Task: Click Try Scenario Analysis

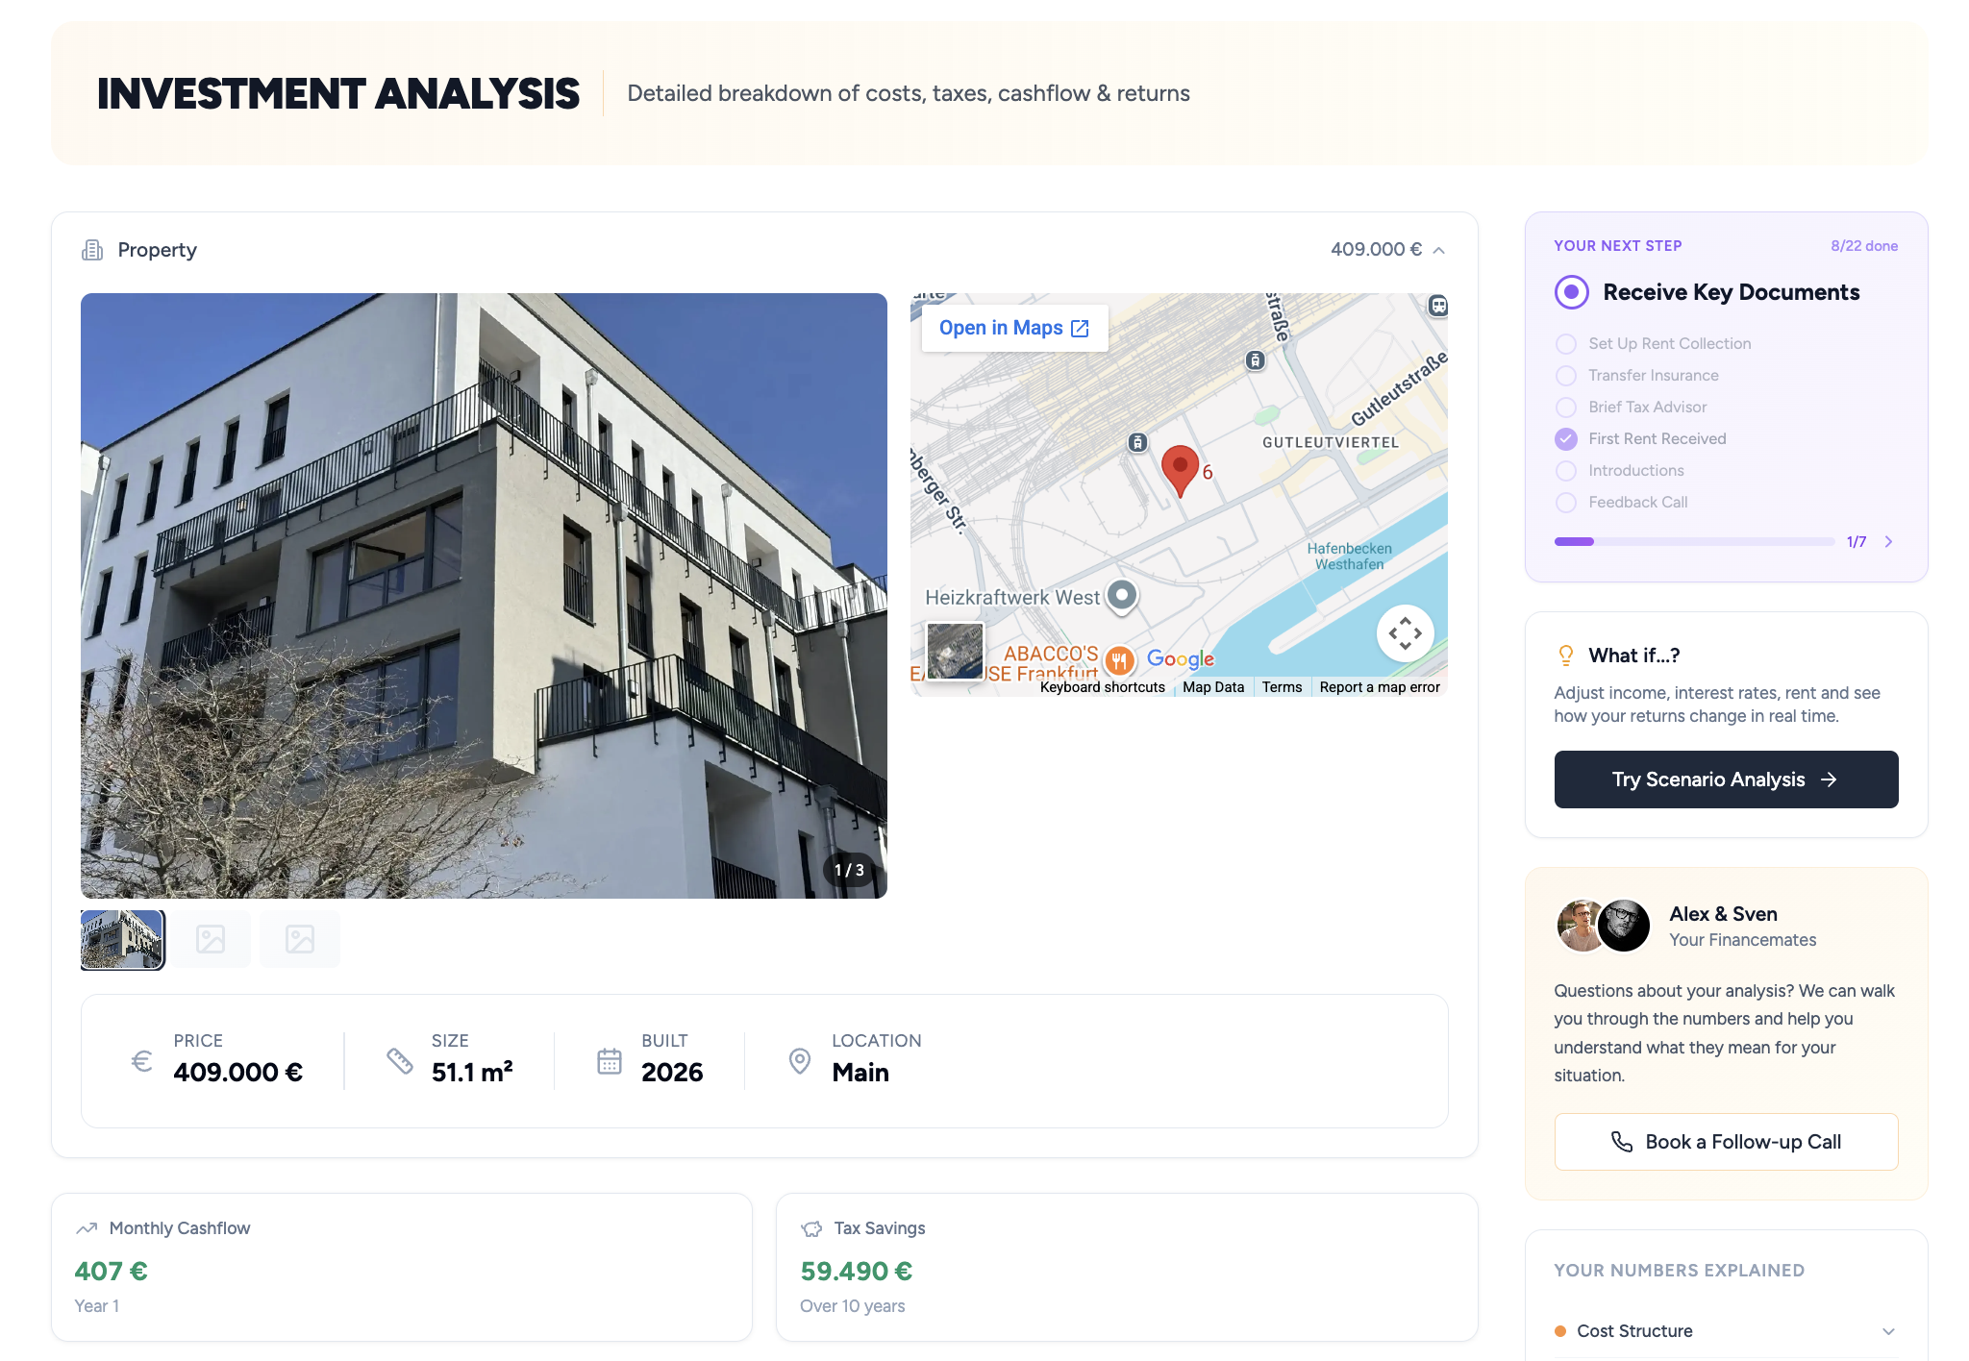Action: (1726, 779)
